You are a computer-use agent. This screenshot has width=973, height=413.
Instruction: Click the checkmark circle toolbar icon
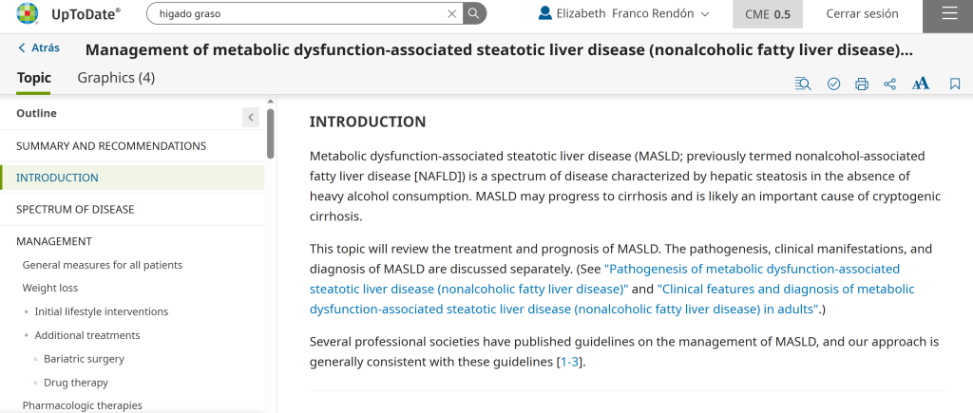834,84
